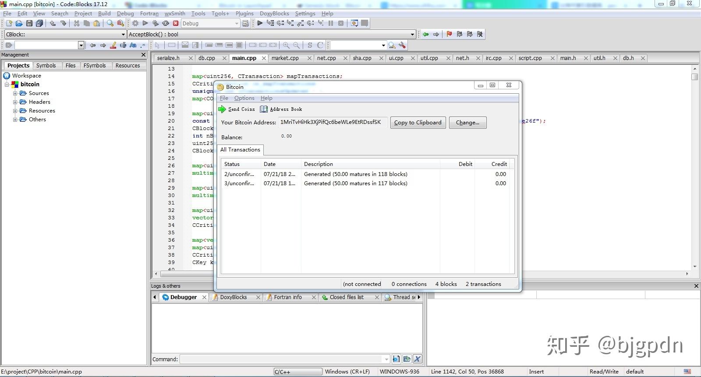Screen dimensions: 701x377
Task: Click the Bitcoin address text field
Action: pos(333,122)
